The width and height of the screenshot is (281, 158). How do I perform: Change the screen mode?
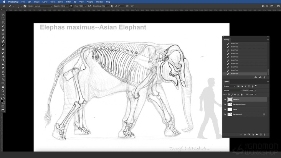(3, 110)
